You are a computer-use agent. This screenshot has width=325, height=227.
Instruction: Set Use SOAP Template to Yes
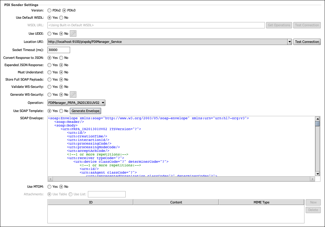pos(49,111)
